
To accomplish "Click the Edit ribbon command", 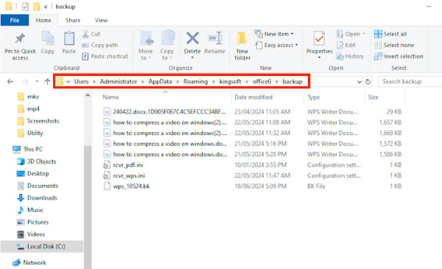I will click(346, 45).
